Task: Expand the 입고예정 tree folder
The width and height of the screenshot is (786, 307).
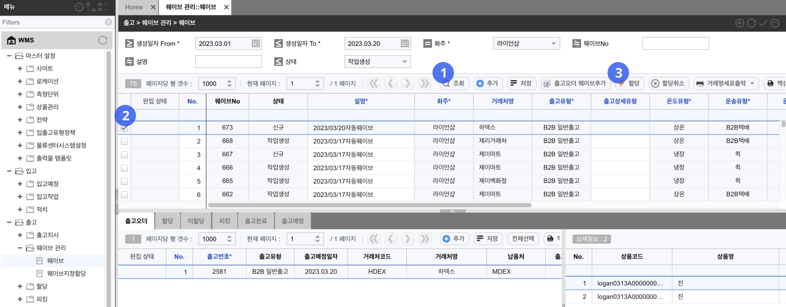Action: [20, 184]
